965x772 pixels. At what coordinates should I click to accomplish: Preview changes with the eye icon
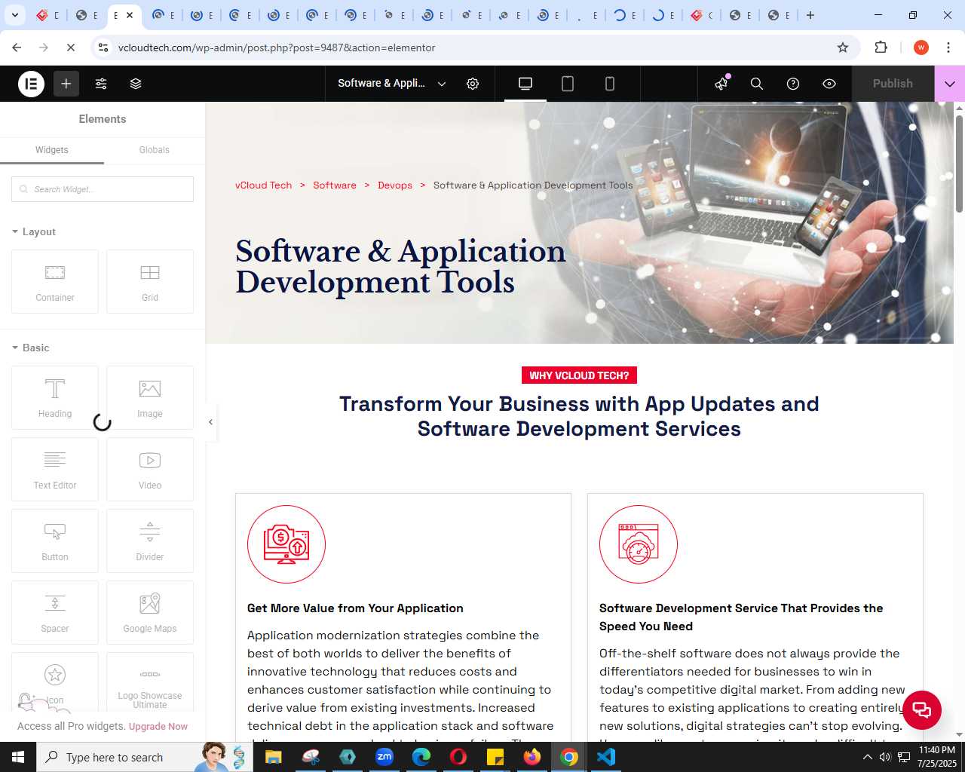pos(829,84)
